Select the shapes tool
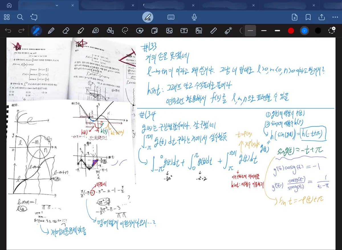Image resolution: width=342 pixels, height=250 pixels. (110, 31)
